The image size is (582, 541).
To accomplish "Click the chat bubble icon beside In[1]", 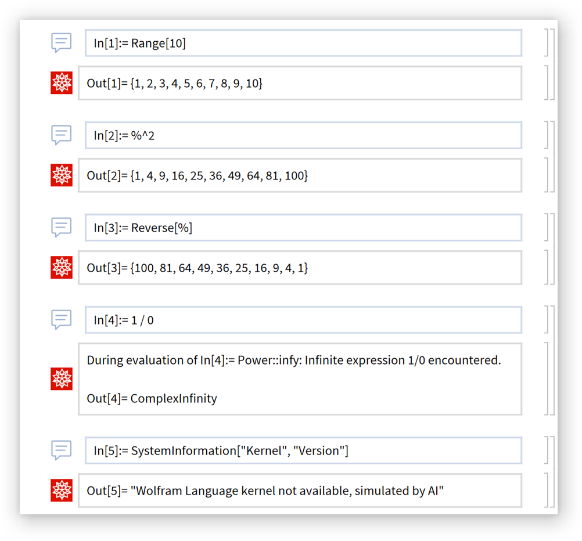I will click(61, 42).
